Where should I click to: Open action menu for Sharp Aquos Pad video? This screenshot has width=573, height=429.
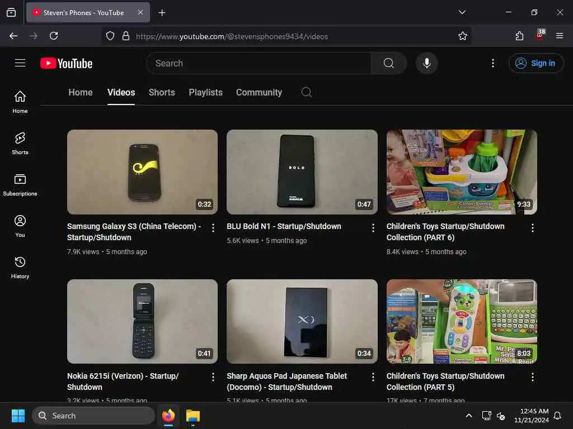pyautogui.click(x=373, y=377)
